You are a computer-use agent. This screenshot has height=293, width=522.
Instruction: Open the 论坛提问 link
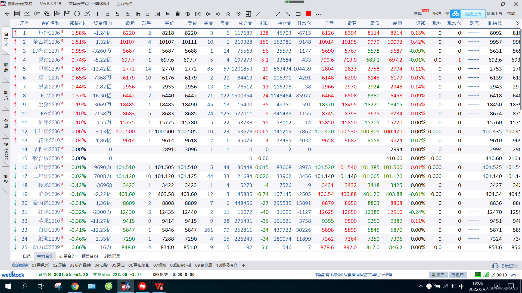coord(505,266)
